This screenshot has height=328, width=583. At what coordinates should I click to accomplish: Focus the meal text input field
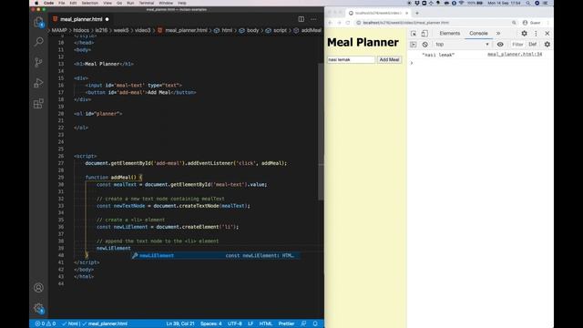pyautogui.click(x=351, y=59)
